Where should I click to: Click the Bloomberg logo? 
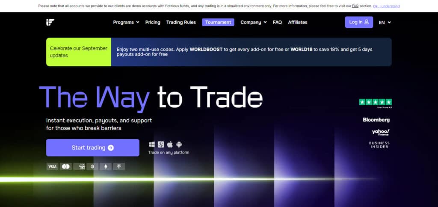point(376,120)
